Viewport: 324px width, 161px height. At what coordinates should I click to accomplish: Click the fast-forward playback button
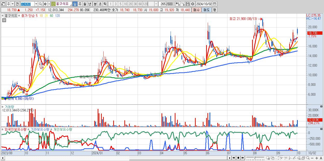[x=243, y=158]
